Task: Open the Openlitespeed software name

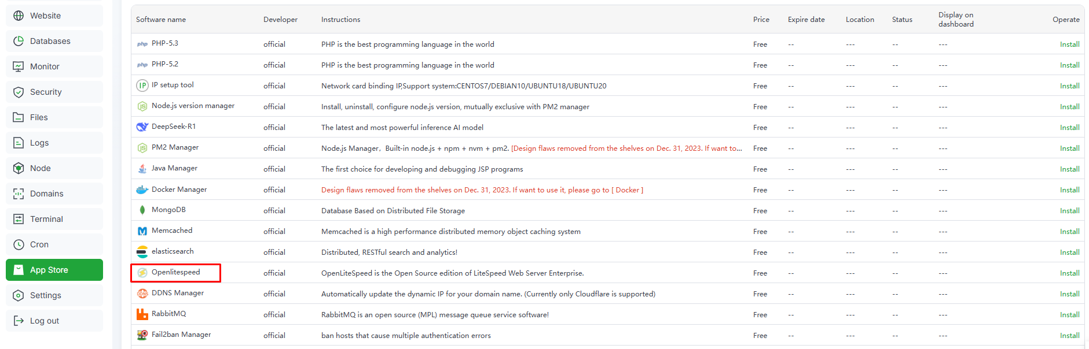Action: pyautogui.click(x=175, y=272)
